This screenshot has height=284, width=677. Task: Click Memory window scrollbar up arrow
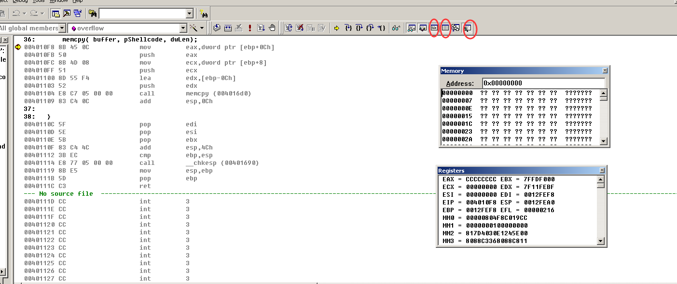(x=604, y=93)
